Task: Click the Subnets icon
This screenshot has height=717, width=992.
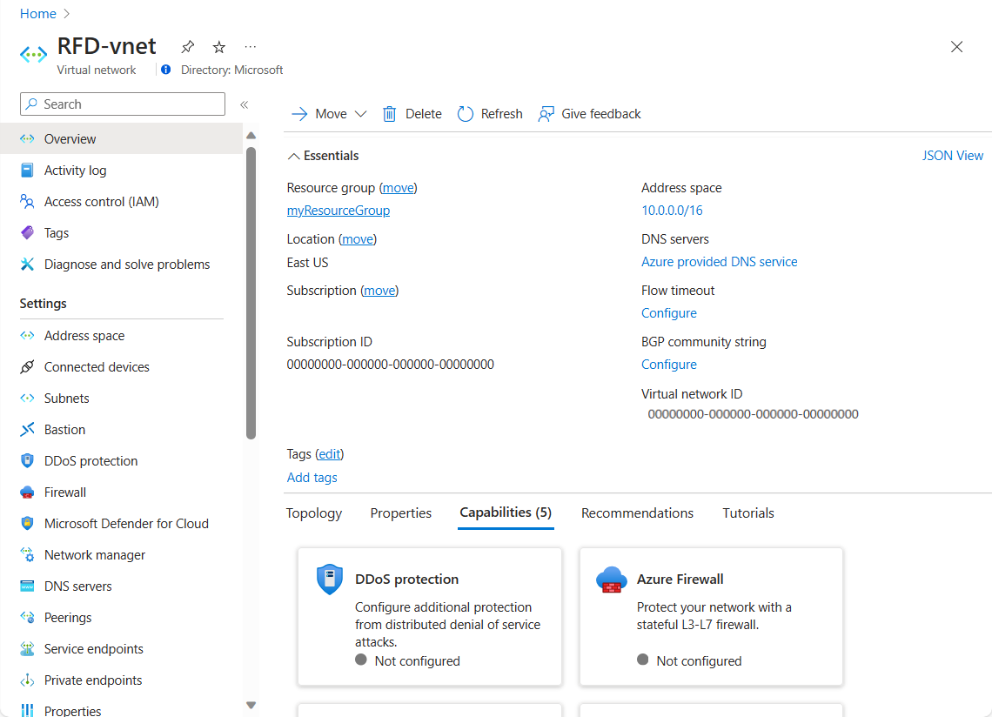Action: [x=27, y=398]
